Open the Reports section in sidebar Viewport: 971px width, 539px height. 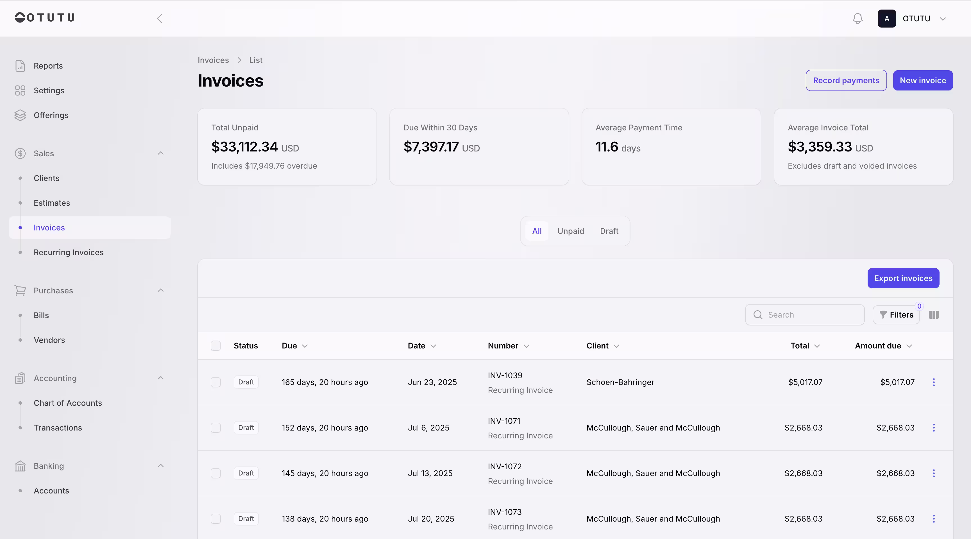pos(48,65)
